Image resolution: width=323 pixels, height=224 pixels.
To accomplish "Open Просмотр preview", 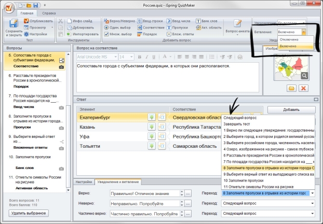I will pyautogui.click(x=35, y=27).
